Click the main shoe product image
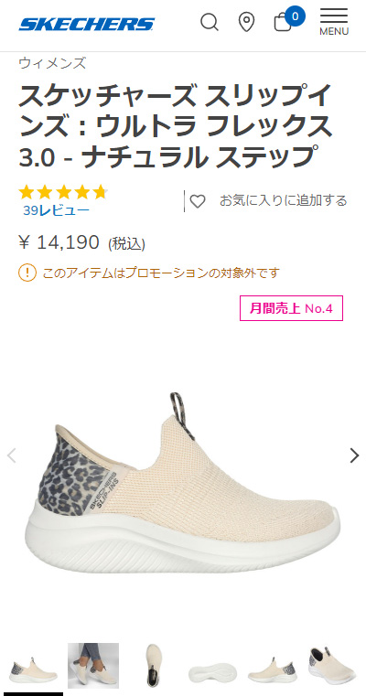 tap(183, 483)
